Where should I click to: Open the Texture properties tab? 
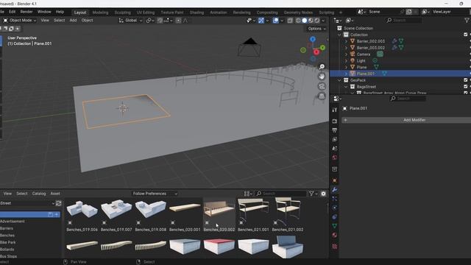click(x=334, y=247)
